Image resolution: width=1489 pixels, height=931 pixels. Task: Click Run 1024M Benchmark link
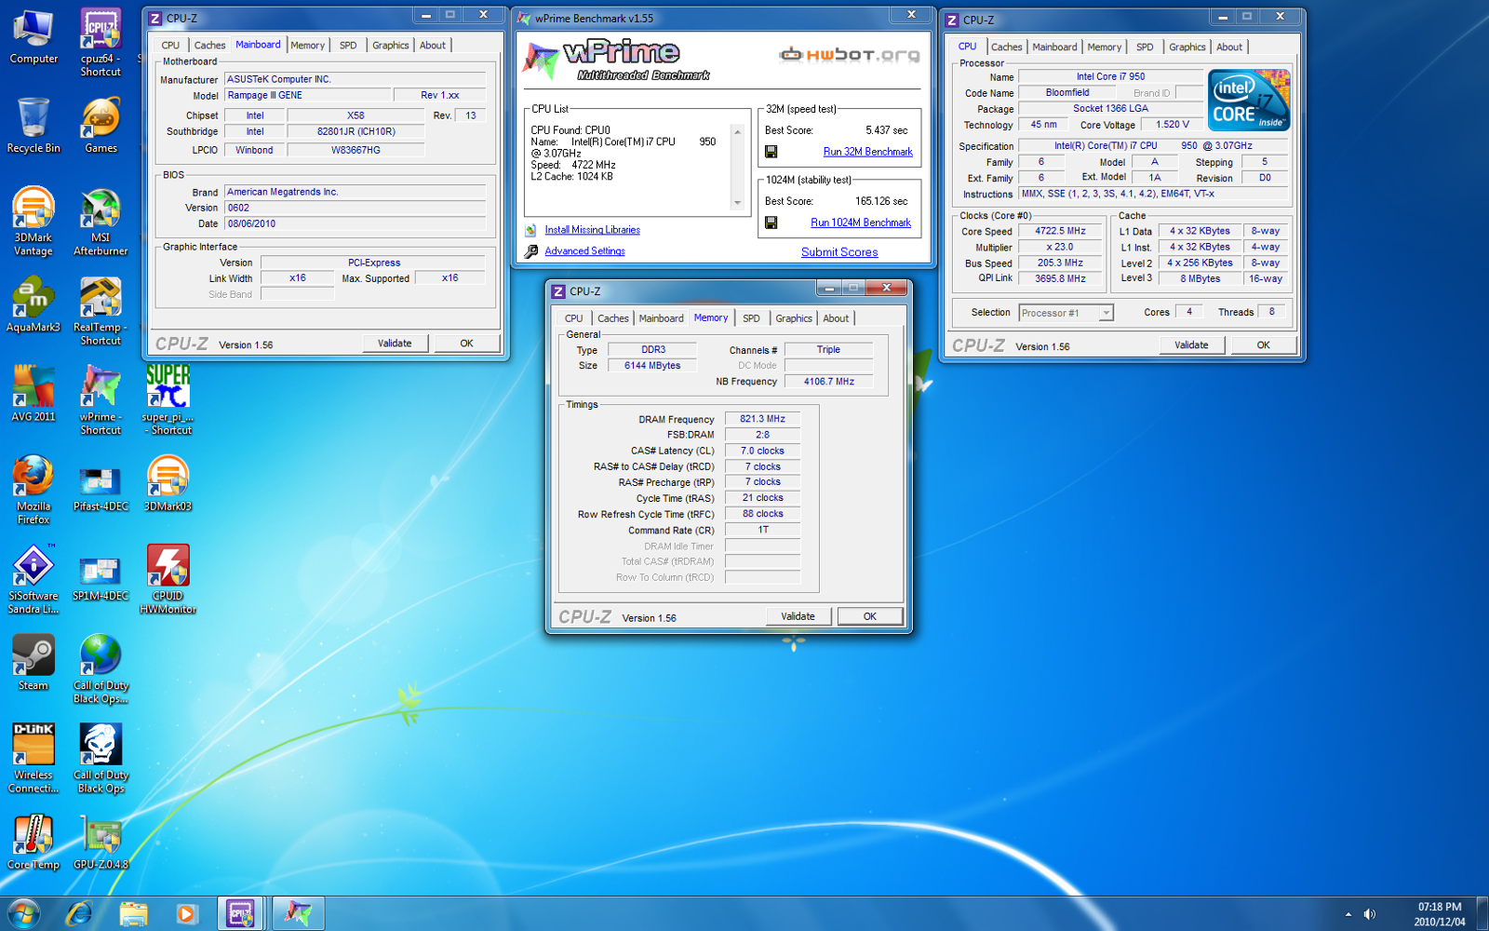pyautogui.click(x=861, y=223)
